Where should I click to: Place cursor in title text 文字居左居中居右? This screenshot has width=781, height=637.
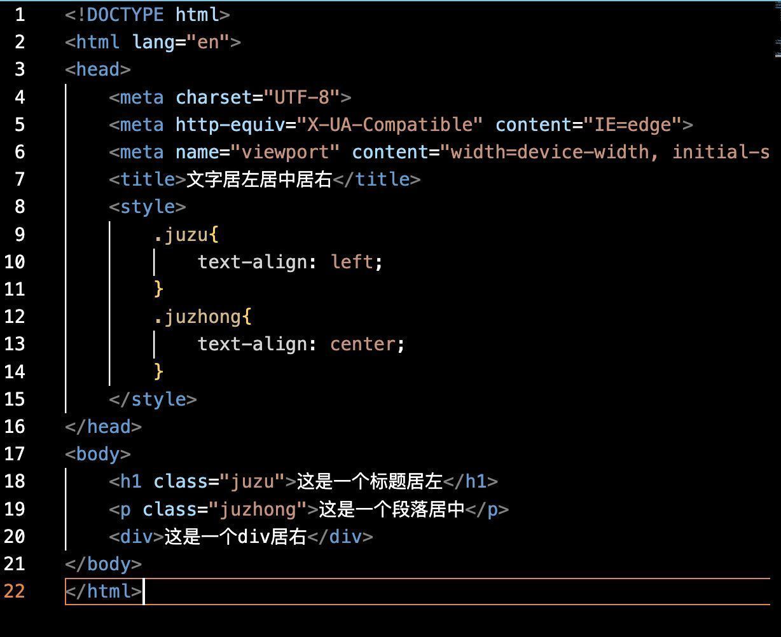[x=259, y=179]
